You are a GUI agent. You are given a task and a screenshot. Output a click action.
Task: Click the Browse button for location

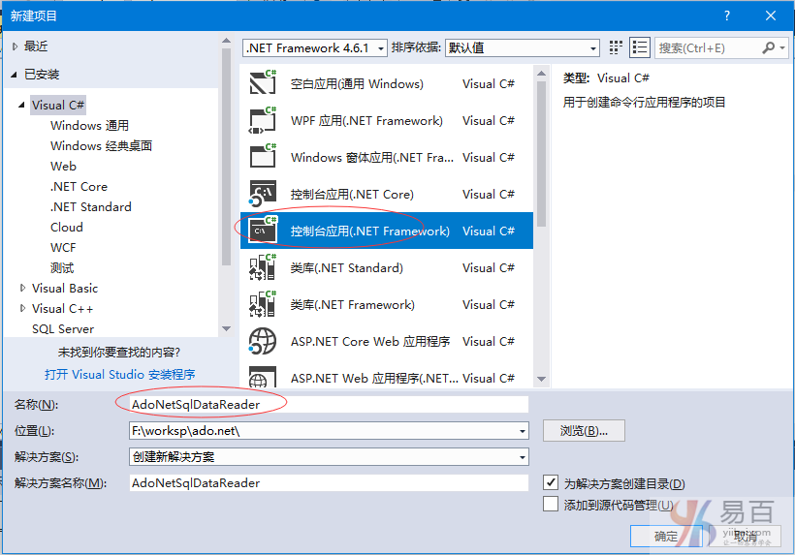[x=584, y=430]
